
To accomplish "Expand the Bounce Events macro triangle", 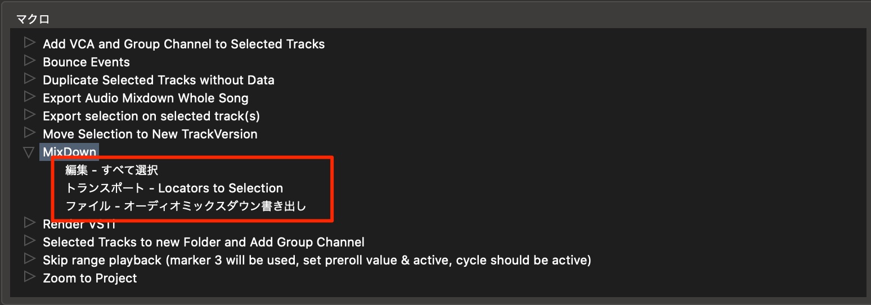I will pyautogui.click(x=29, y=61).
